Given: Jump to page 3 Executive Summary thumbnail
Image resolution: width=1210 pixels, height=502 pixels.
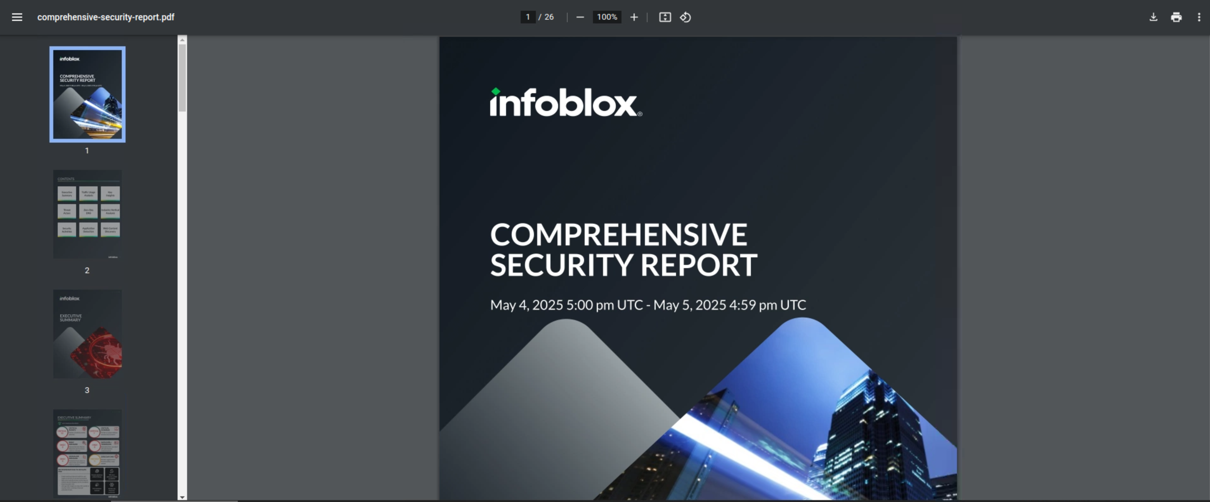Looking at the screenshot, I should (x=88, y=334).
